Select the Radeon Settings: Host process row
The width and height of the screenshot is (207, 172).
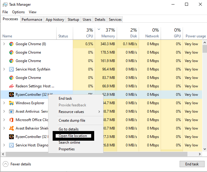pos(101,86)
